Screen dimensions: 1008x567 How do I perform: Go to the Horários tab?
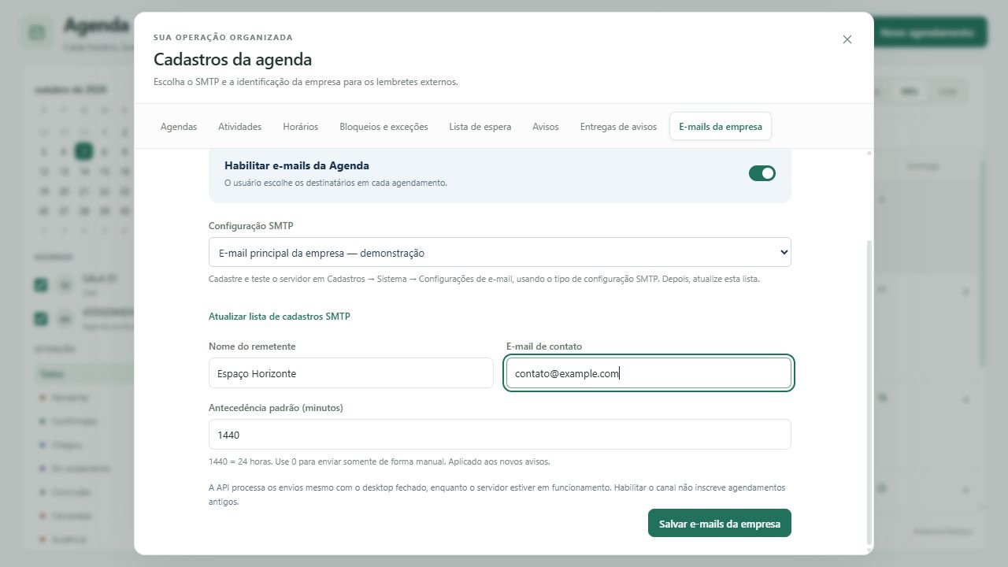pyautogui.click(x=300, y=126)
